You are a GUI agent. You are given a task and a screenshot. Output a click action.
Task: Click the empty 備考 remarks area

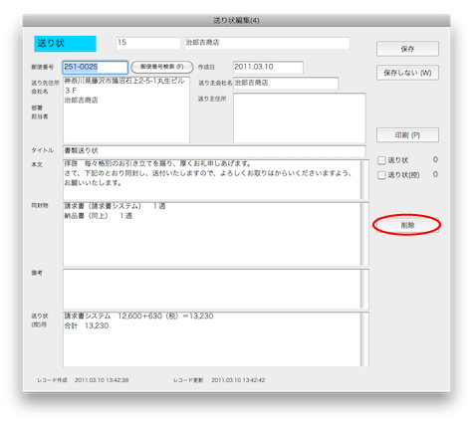pyautogui.click(x=212, y=290)
